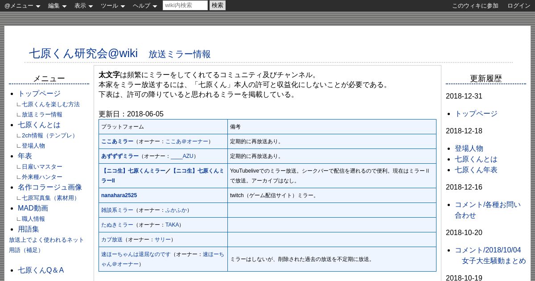Open 年表 in the left menu

click(x=25, y=156)
